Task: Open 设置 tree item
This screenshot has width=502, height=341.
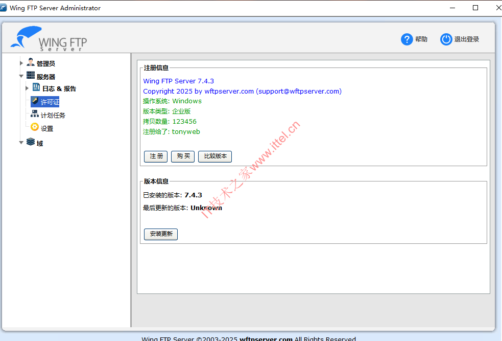Action: tap(47, 128)
